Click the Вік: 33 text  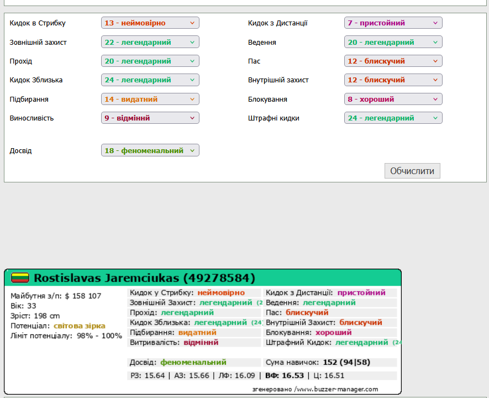point(23,306)
